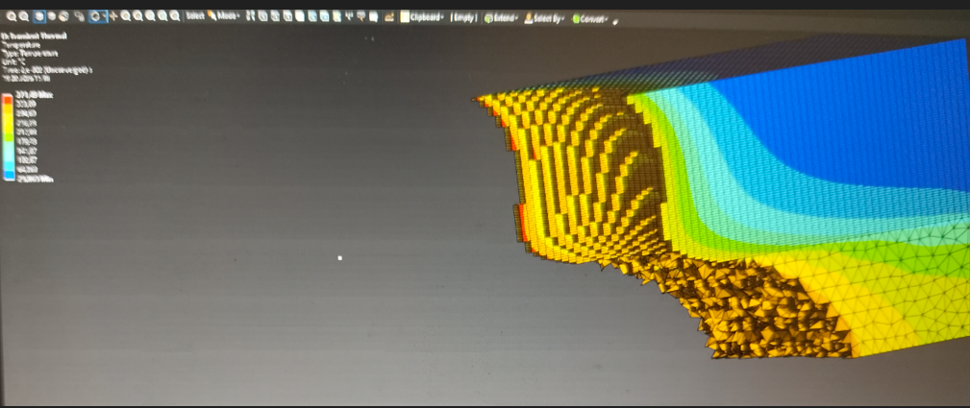Click the coordinate axes triad icon

350,16
